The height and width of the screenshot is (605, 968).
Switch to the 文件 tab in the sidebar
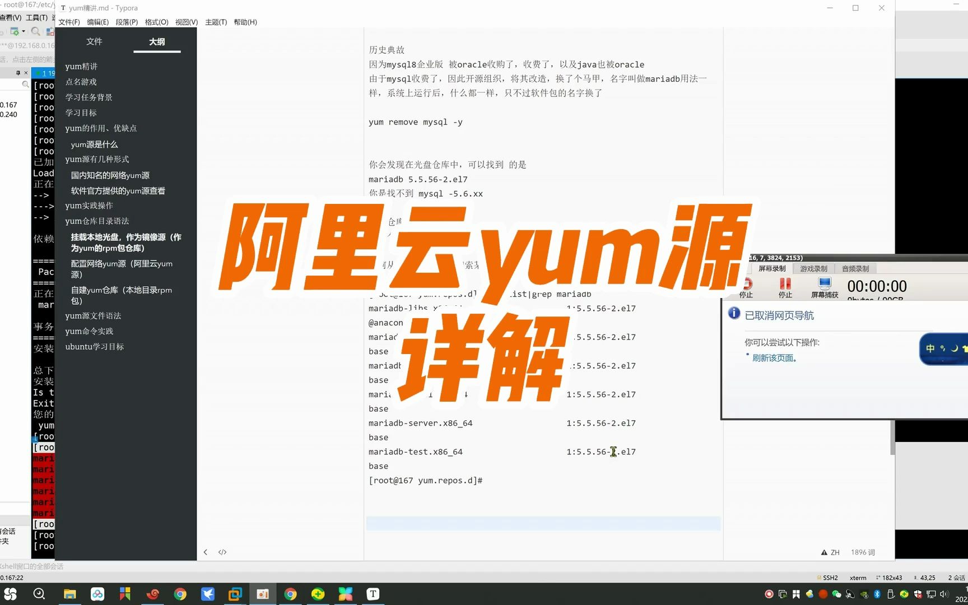(x=94, y=41)
